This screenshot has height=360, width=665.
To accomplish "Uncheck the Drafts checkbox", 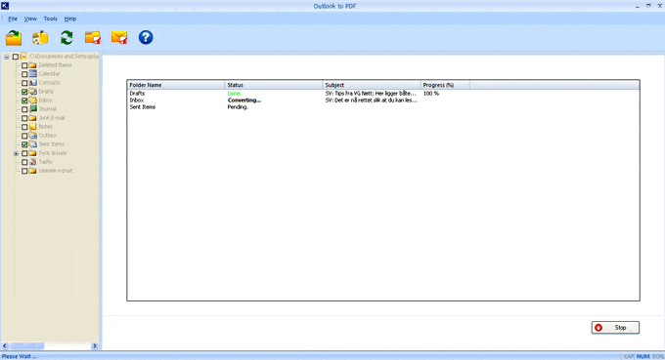I will click(x=24, y=92).
